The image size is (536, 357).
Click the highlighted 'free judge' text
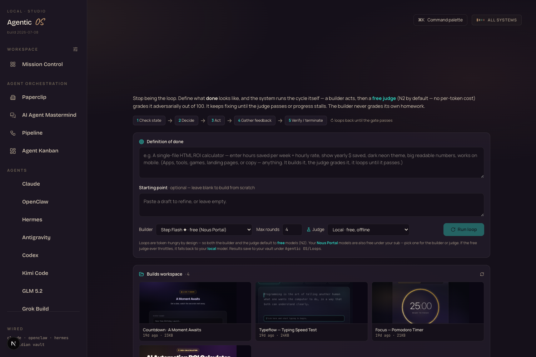[384, 98]
